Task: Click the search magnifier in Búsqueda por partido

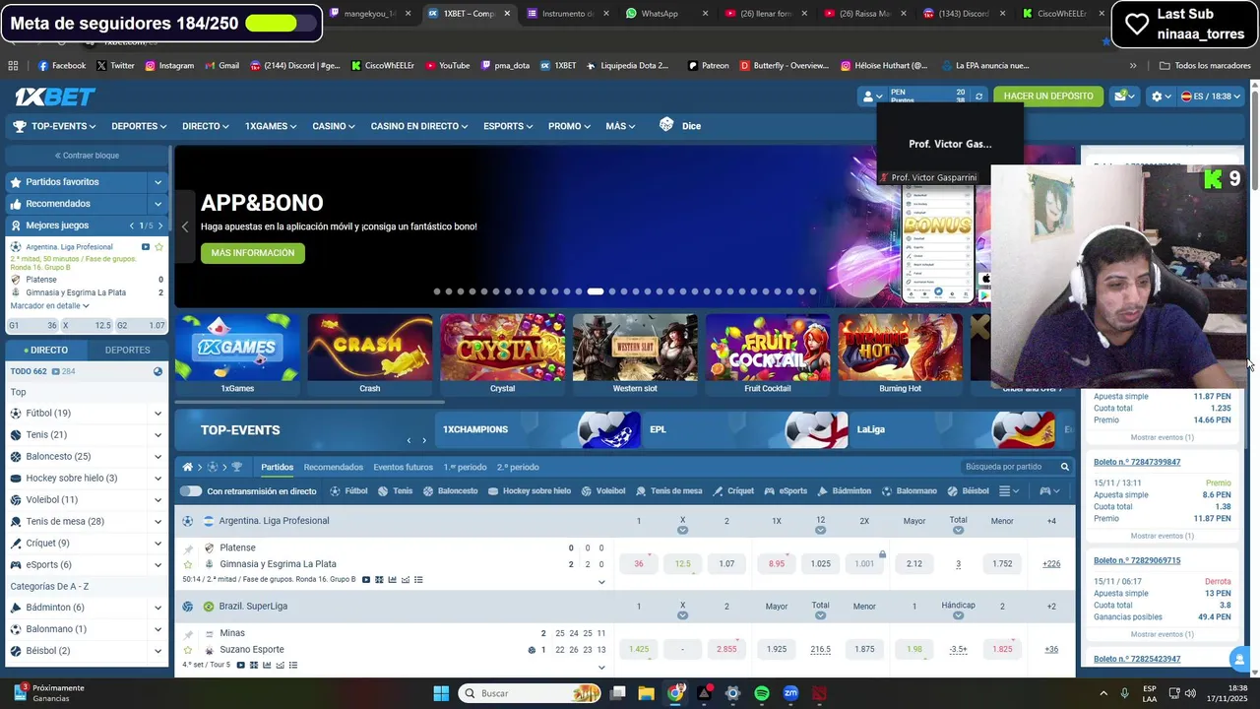Action: 1064,467
